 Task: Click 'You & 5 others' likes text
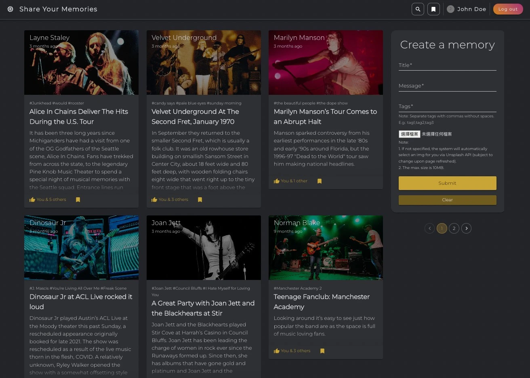[51, 199]
